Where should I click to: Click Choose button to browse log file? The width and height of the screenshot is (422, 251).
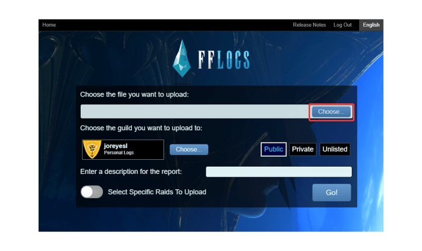click(331, 112)
